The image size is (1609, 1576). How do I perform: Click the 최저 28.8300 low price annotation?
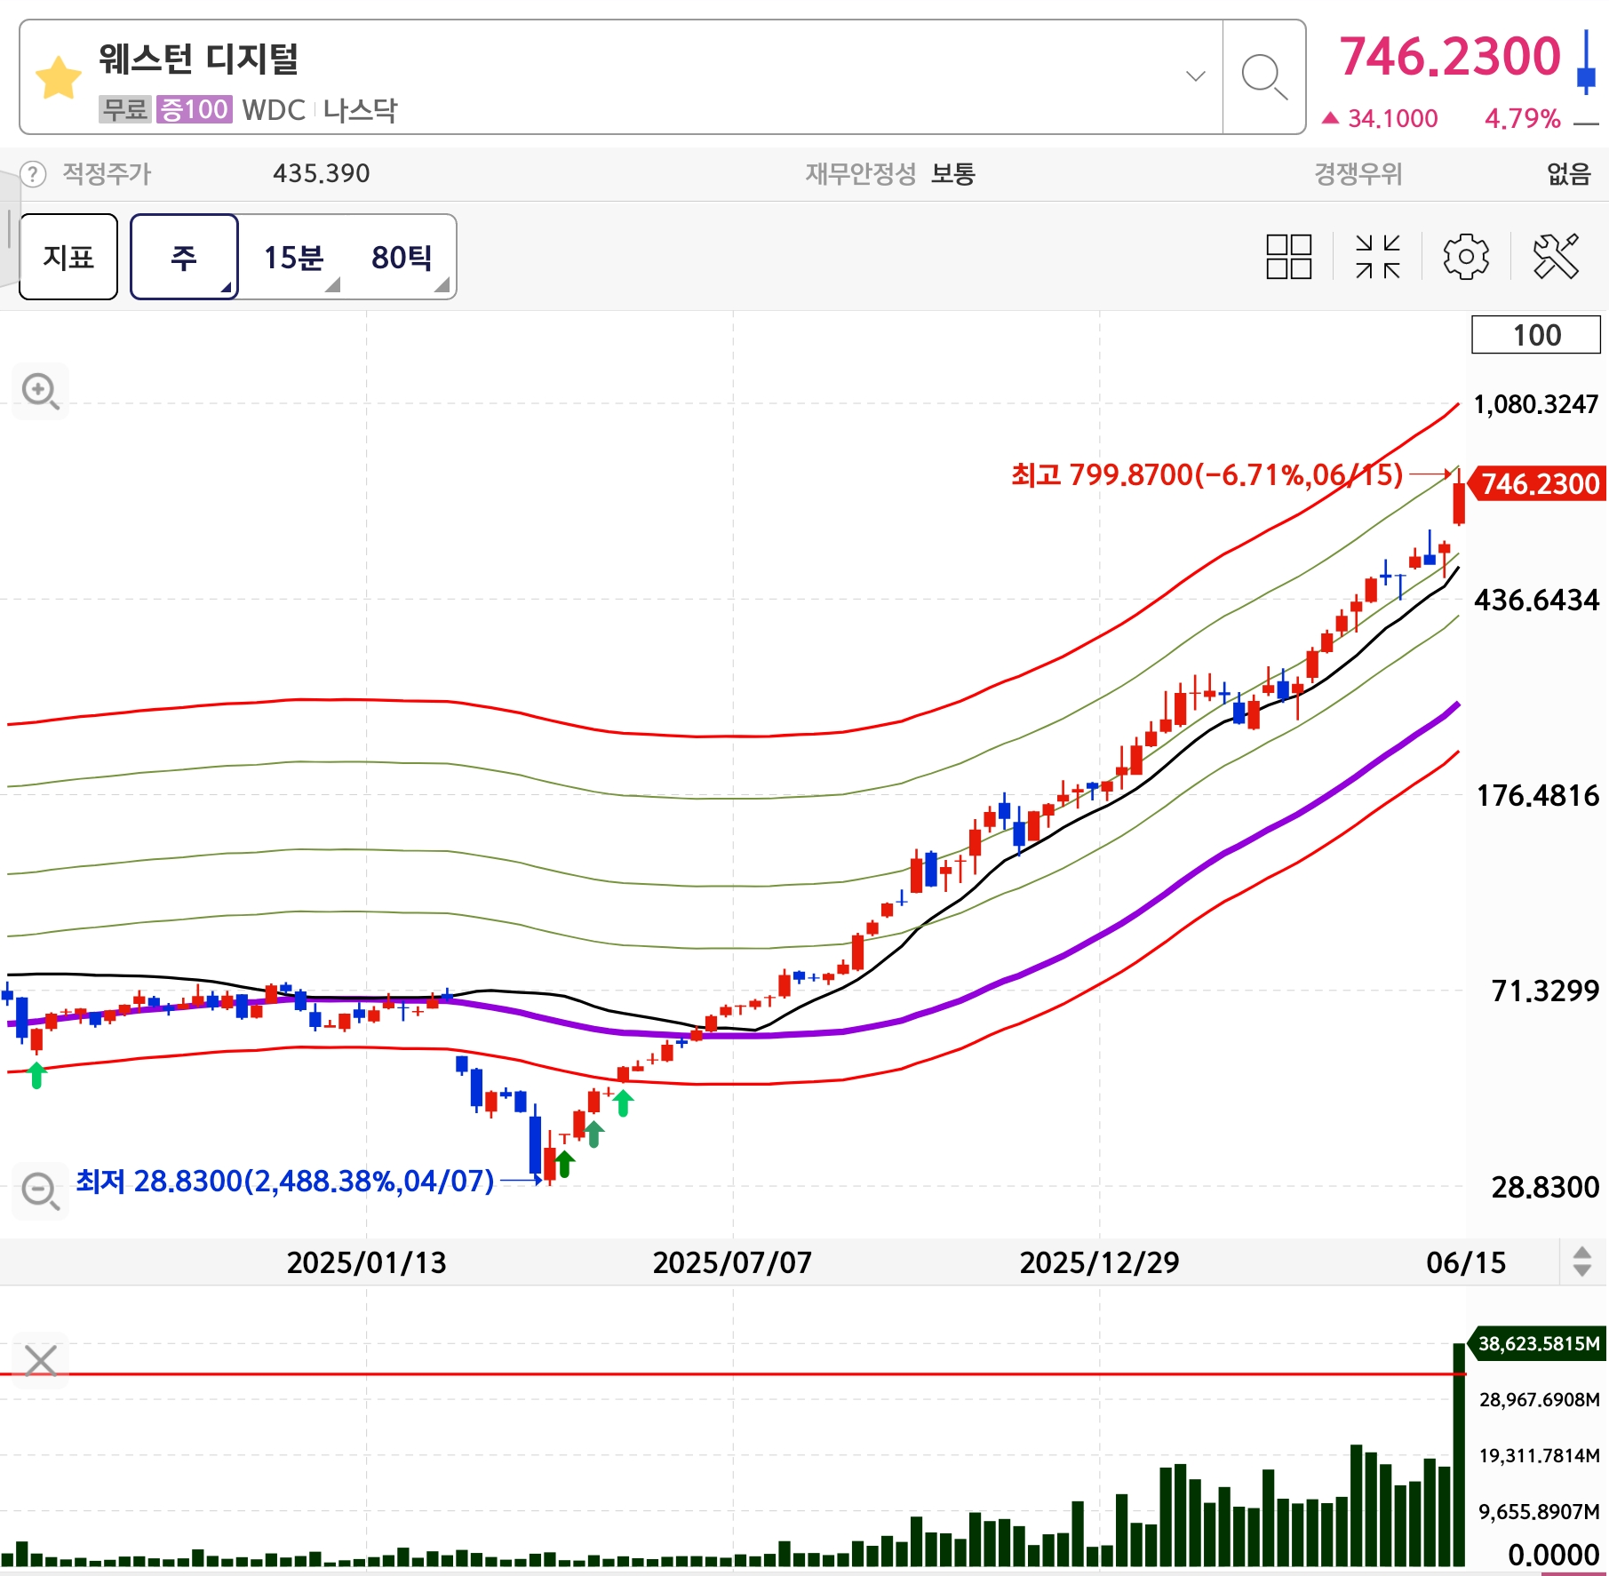point(285,1181)
